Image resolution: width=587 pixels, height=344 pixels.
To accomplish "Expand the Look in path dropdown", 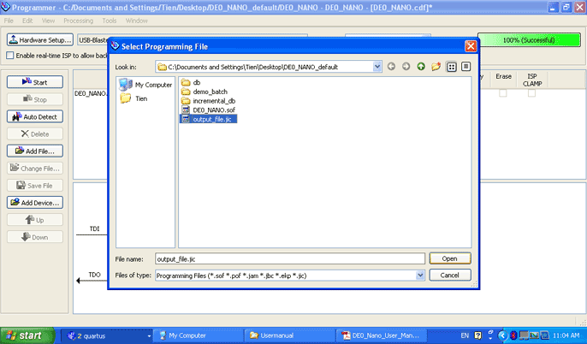I will (377, 66).
